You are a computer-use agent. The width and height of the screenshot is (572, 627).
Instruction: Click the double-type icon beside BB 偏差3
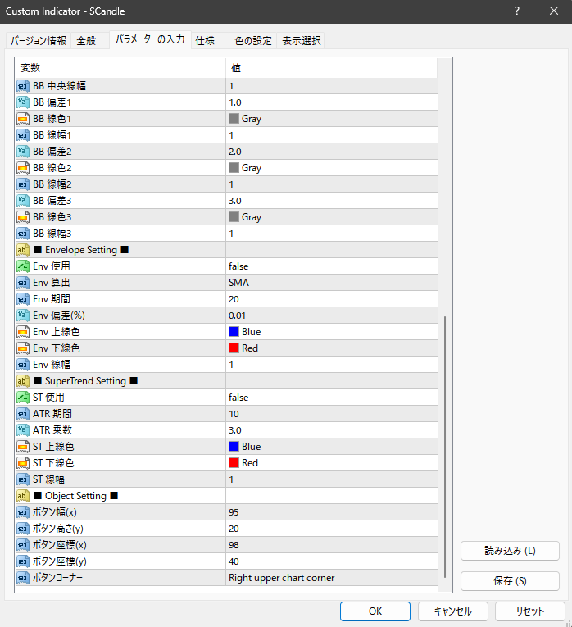(x=23, y=201)
